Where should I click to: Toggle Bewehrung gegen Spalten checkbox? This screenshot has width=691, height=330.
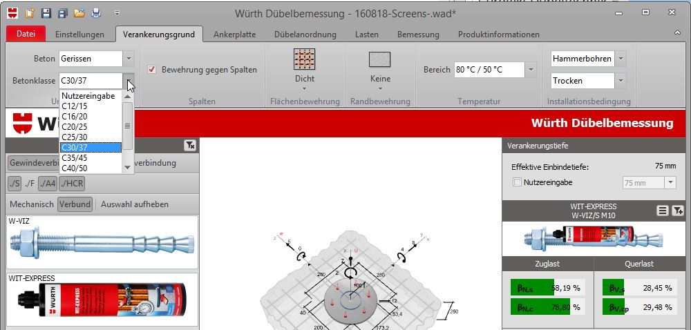tap(151, 70)
